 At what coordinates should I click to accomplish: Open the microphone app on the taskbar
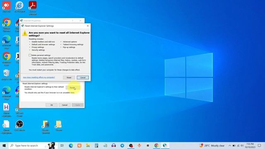pyautogui.click(x=139, y=145)
